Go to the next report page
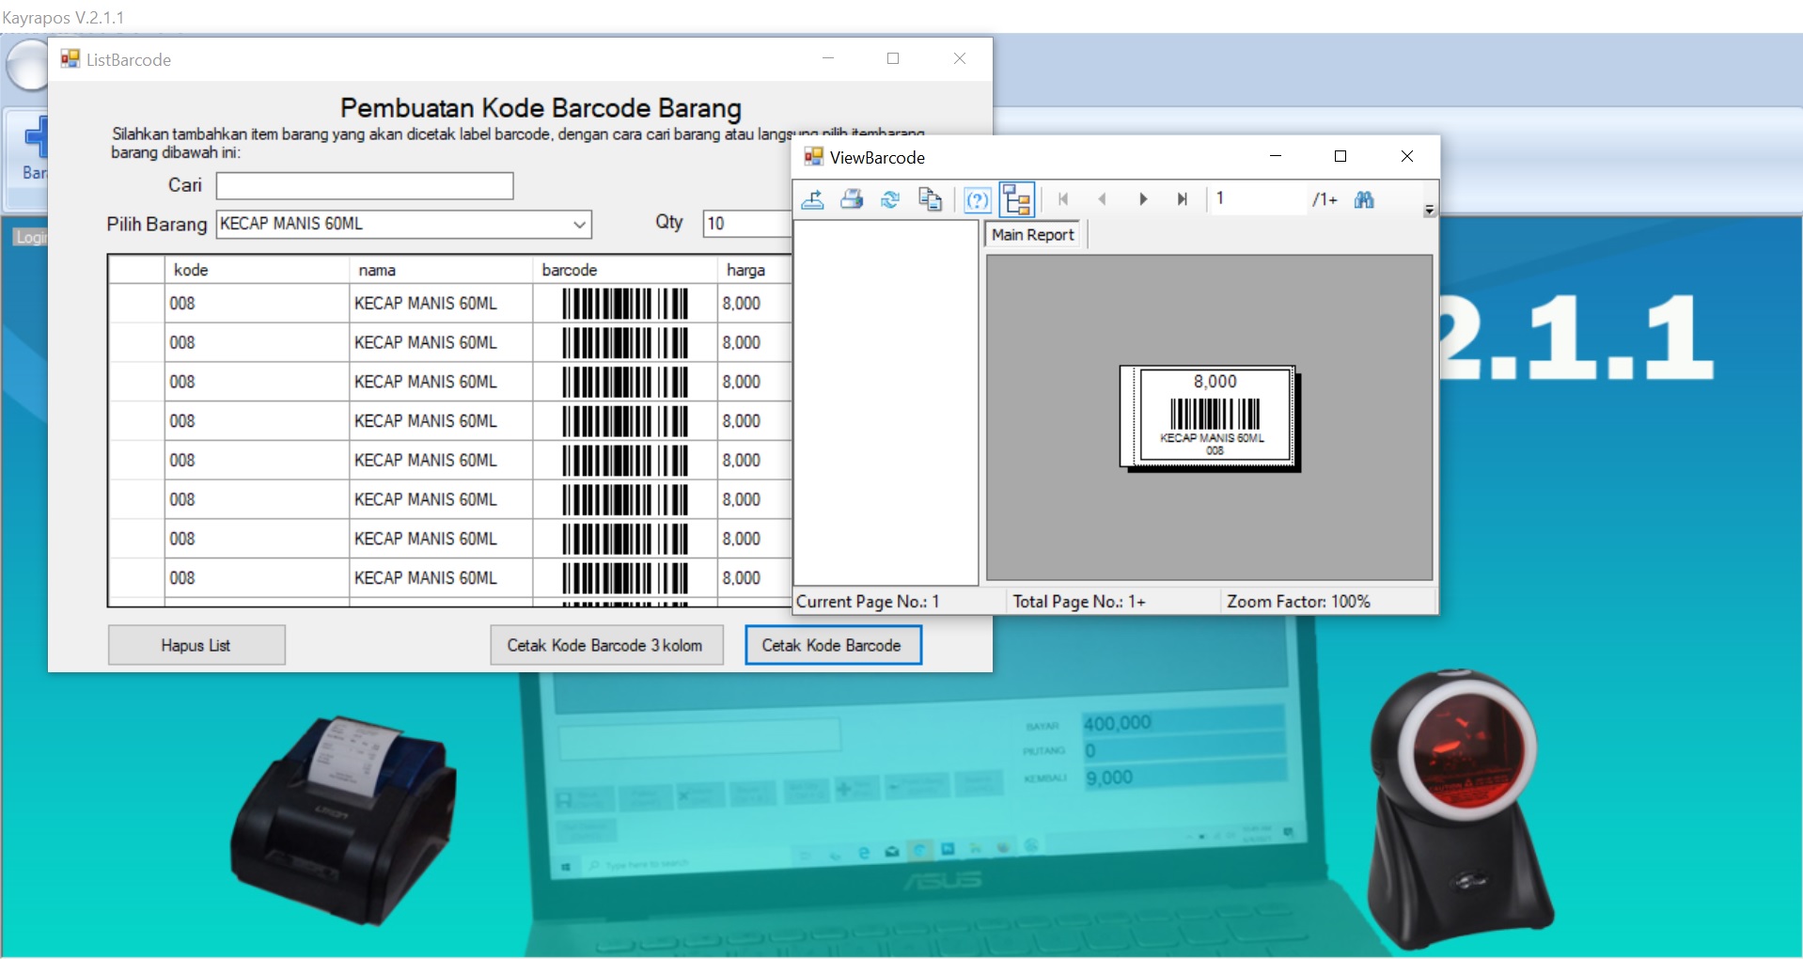The height and width of the screenshot is (959, 1803). click(1142, 199)
